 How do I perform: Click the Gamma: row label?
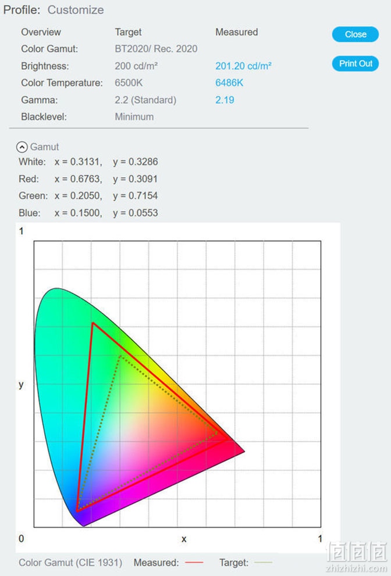click(40, 100)
